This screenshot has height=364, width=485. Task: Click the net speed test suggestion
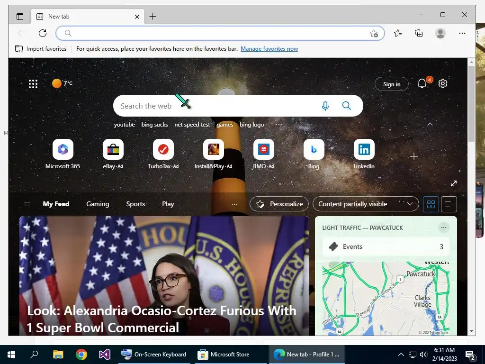(192, 125)
